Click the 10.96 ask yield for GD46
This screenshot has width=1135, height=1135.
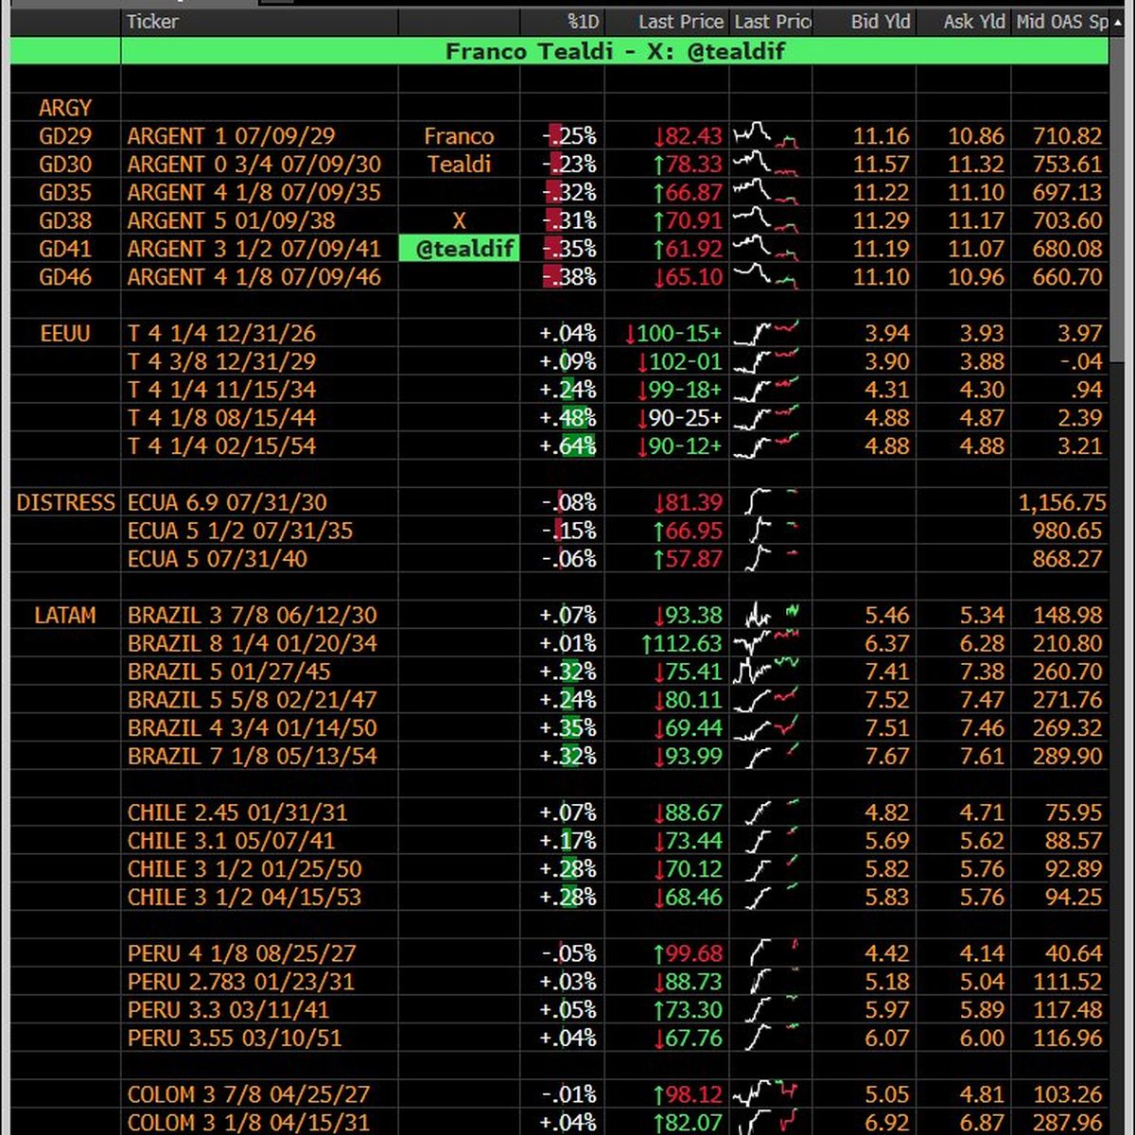pos(976,277)
